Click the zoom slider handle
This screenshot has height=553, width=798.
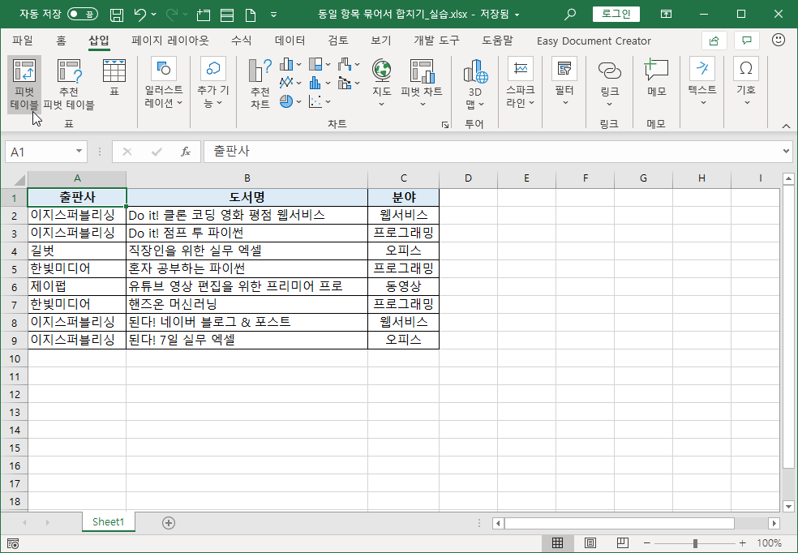tap(695, 543)
